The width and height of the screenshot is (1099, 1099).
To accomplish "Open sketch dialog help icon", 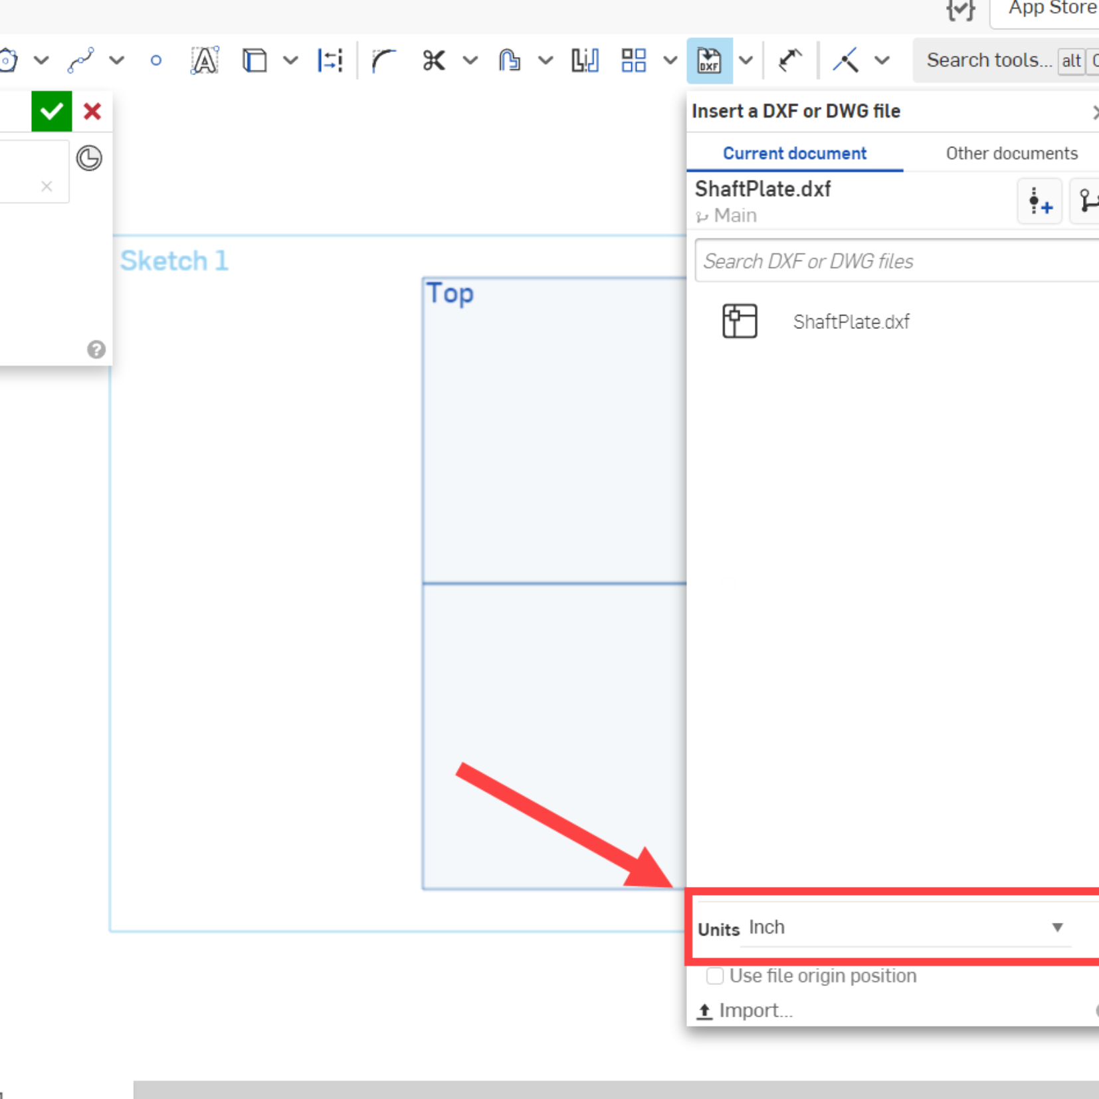I will pyautogui.click(x=96, y=350).
